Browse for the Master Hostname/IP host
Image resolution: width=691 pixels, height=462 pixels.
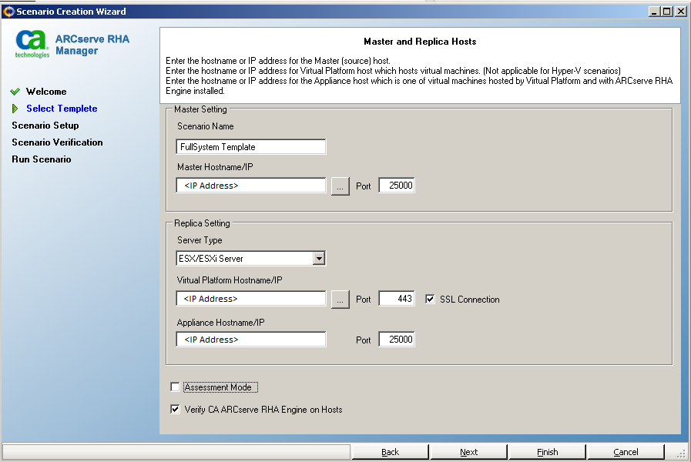[340, 186]
